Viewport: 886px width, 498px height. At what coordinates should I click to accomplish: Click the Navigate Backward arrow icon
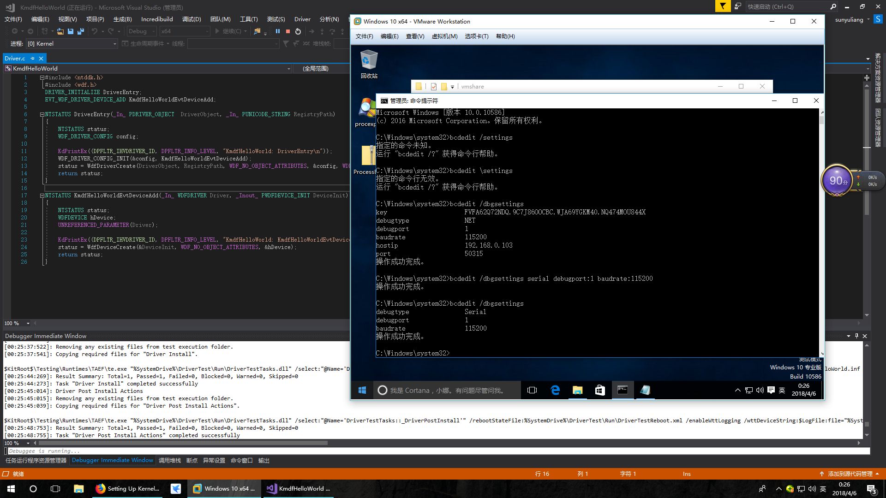point(15,31)
